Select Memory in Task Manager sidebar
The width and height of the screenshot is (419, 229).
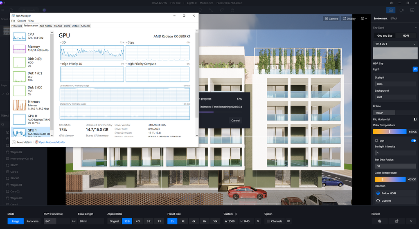[x=31, y=48]
